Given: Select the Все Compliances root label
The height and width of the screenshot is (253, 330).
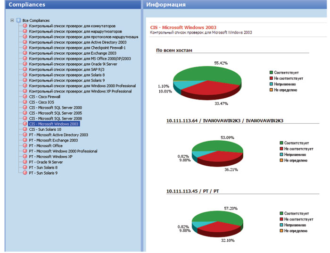Looking at the screenshot, I should click(x=36, y=21).
